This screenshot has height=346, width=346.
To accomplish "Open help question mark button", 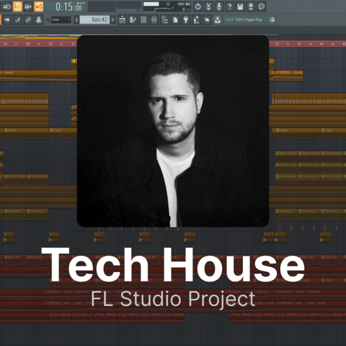I will point(230,6).
